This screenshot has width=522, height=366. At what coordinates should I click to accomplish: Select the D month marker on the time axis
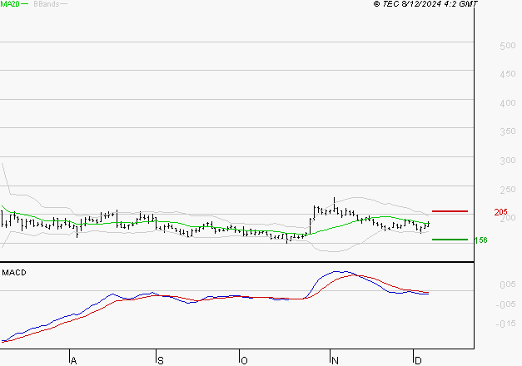417,360
